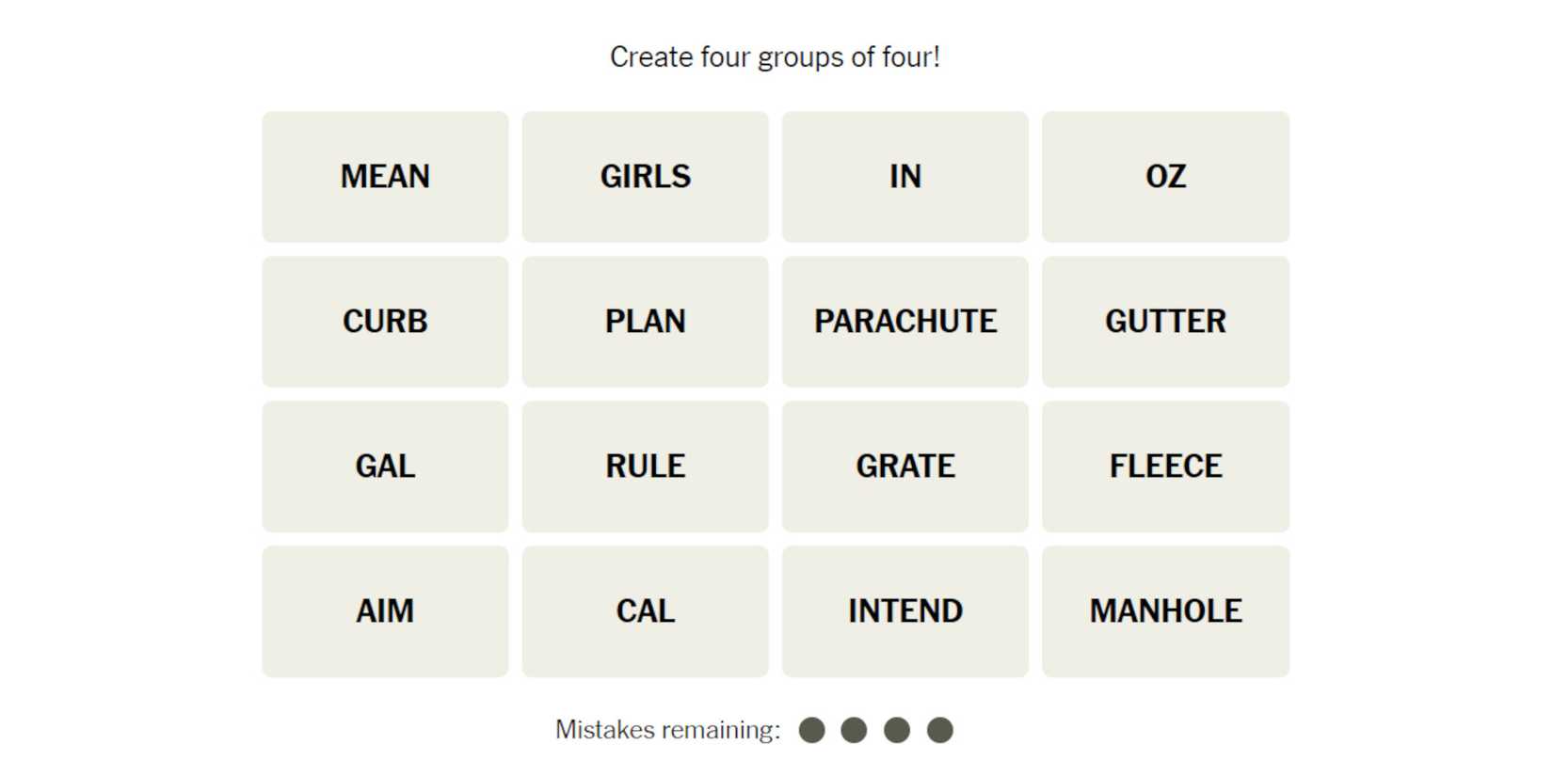Choose the GUTTER tile
1553x776 pixels.
(x=1165, y=322)
